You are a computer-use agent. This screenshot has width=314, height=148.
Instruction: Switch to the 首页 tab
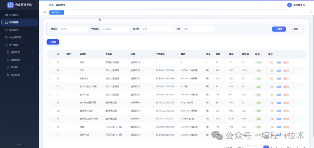(44, 12)
